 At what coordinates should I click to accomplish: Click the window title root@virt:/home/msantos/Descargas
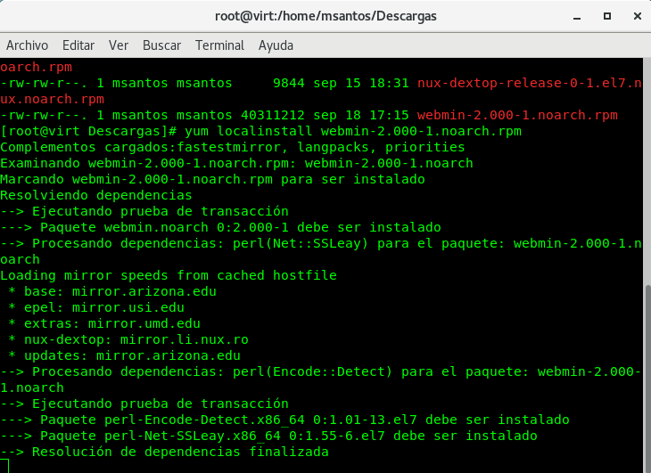pyautogui.click(x=325, y=16)
